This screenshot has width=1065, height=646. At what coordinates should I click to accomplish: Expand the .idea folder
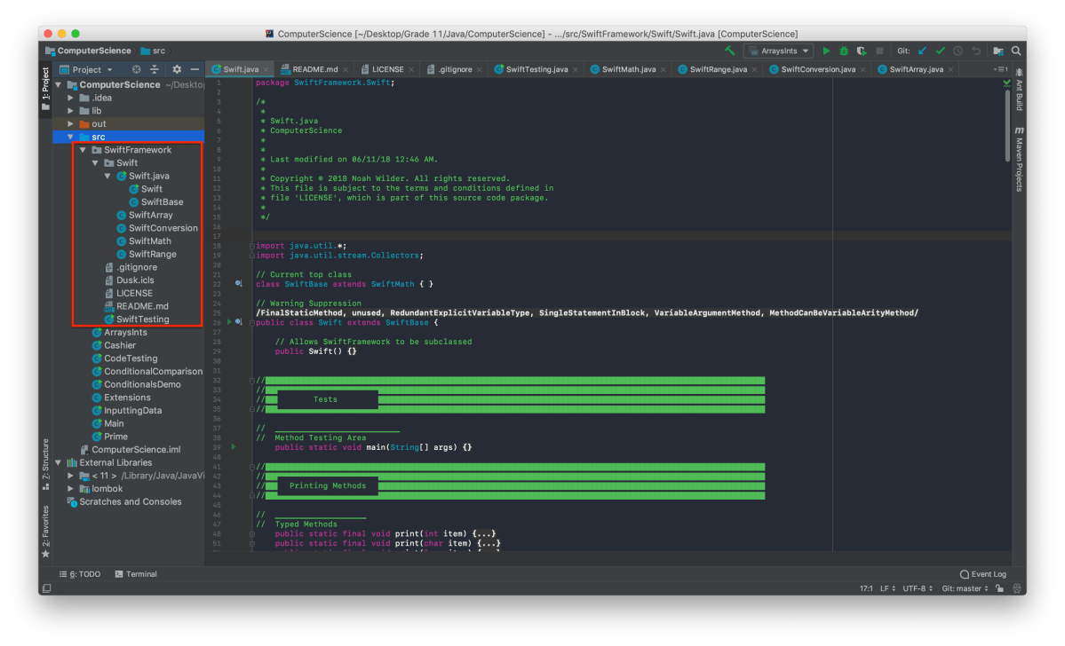(x=71, y=98)
